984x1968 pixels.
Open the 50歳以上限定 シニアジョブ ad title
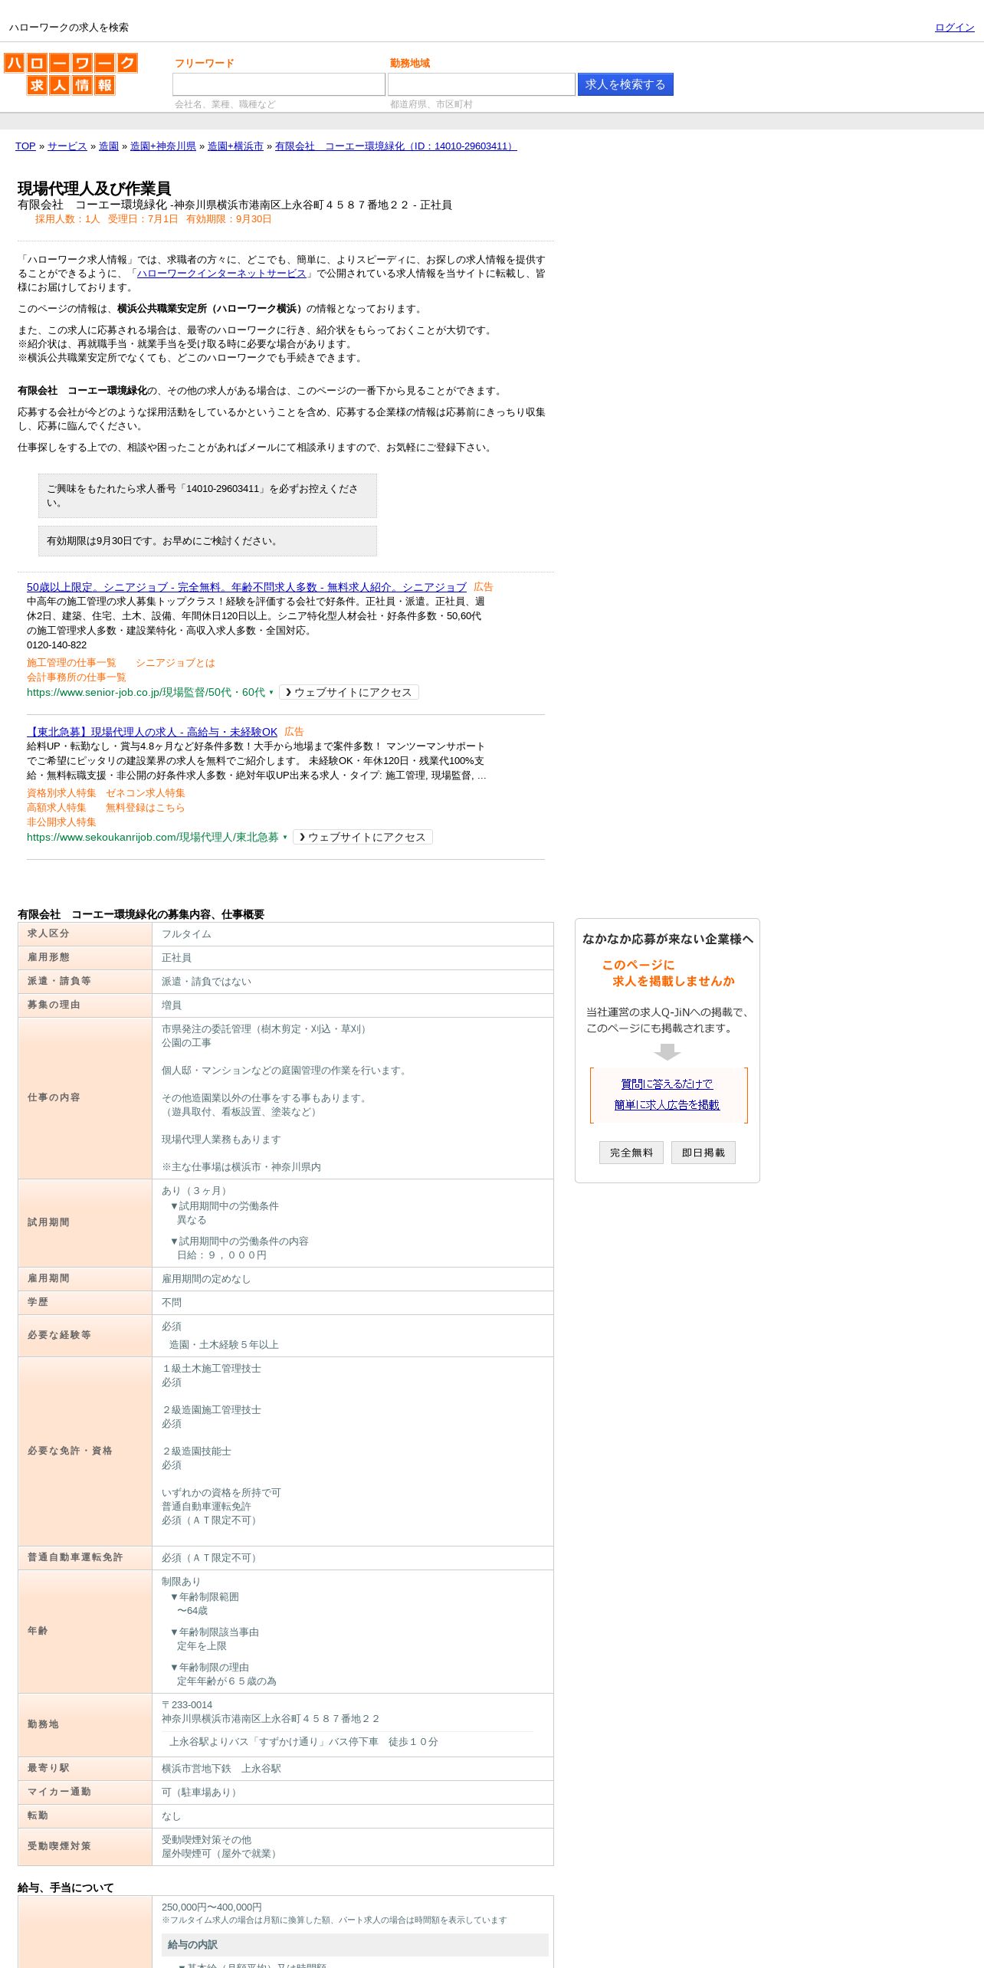[x=247, y=587]
